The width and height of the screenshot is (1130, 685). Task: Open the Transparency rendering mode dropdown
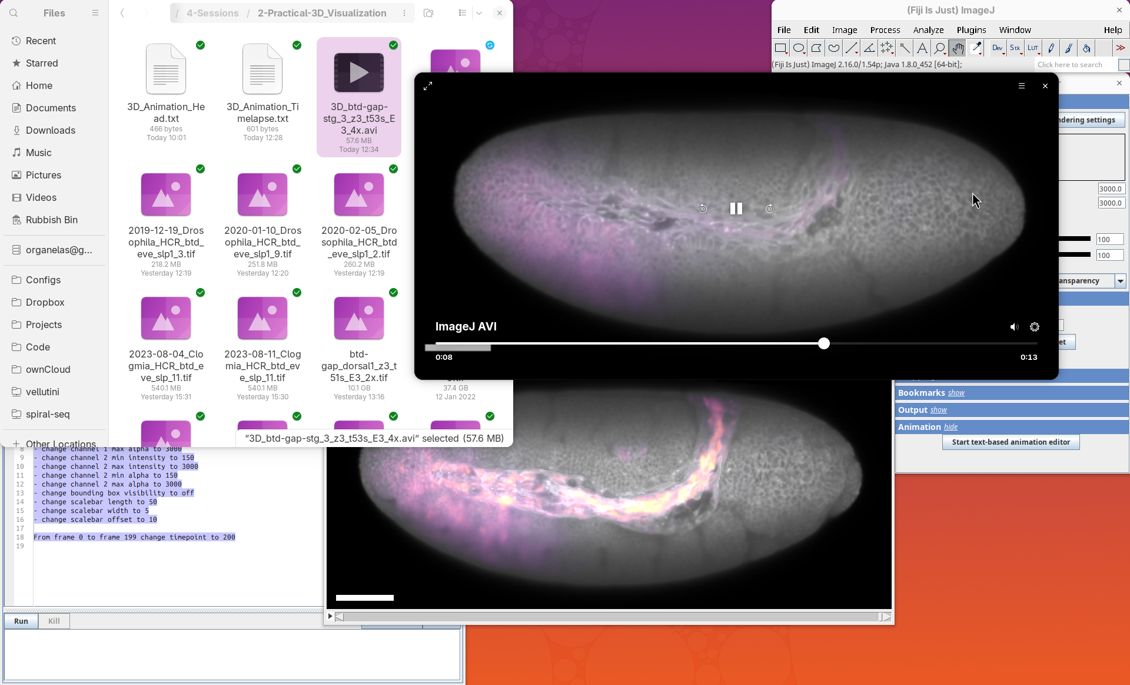click(x=1121, y=281)
